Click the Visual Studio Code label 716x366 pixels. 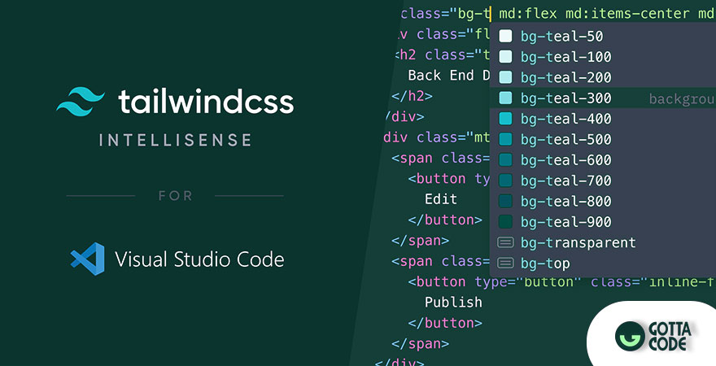click(x=199, y=259)
